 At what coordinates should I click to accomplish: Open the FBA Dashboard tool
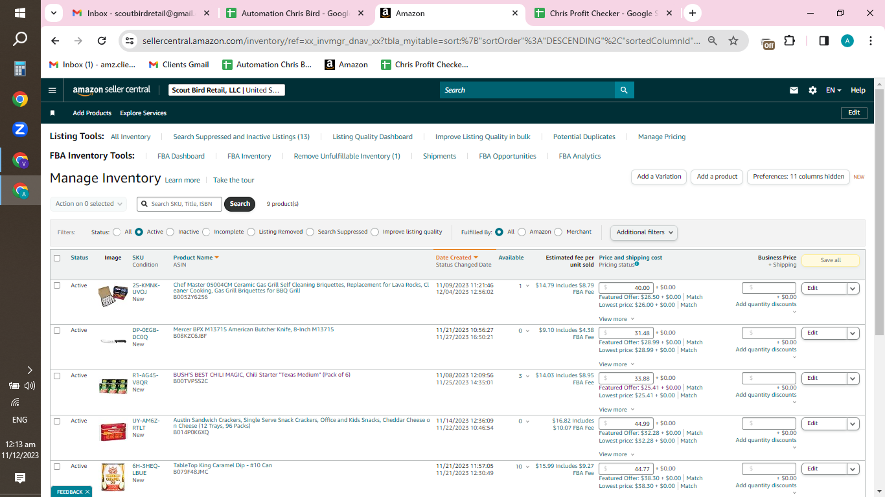click(x=181, y=157)
